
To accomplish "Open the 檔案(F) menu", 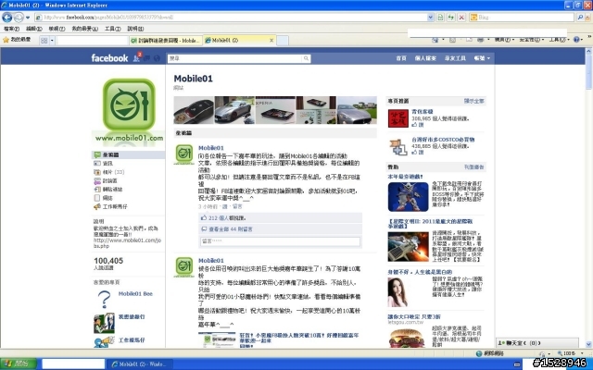I will click(x=11, y=29).
